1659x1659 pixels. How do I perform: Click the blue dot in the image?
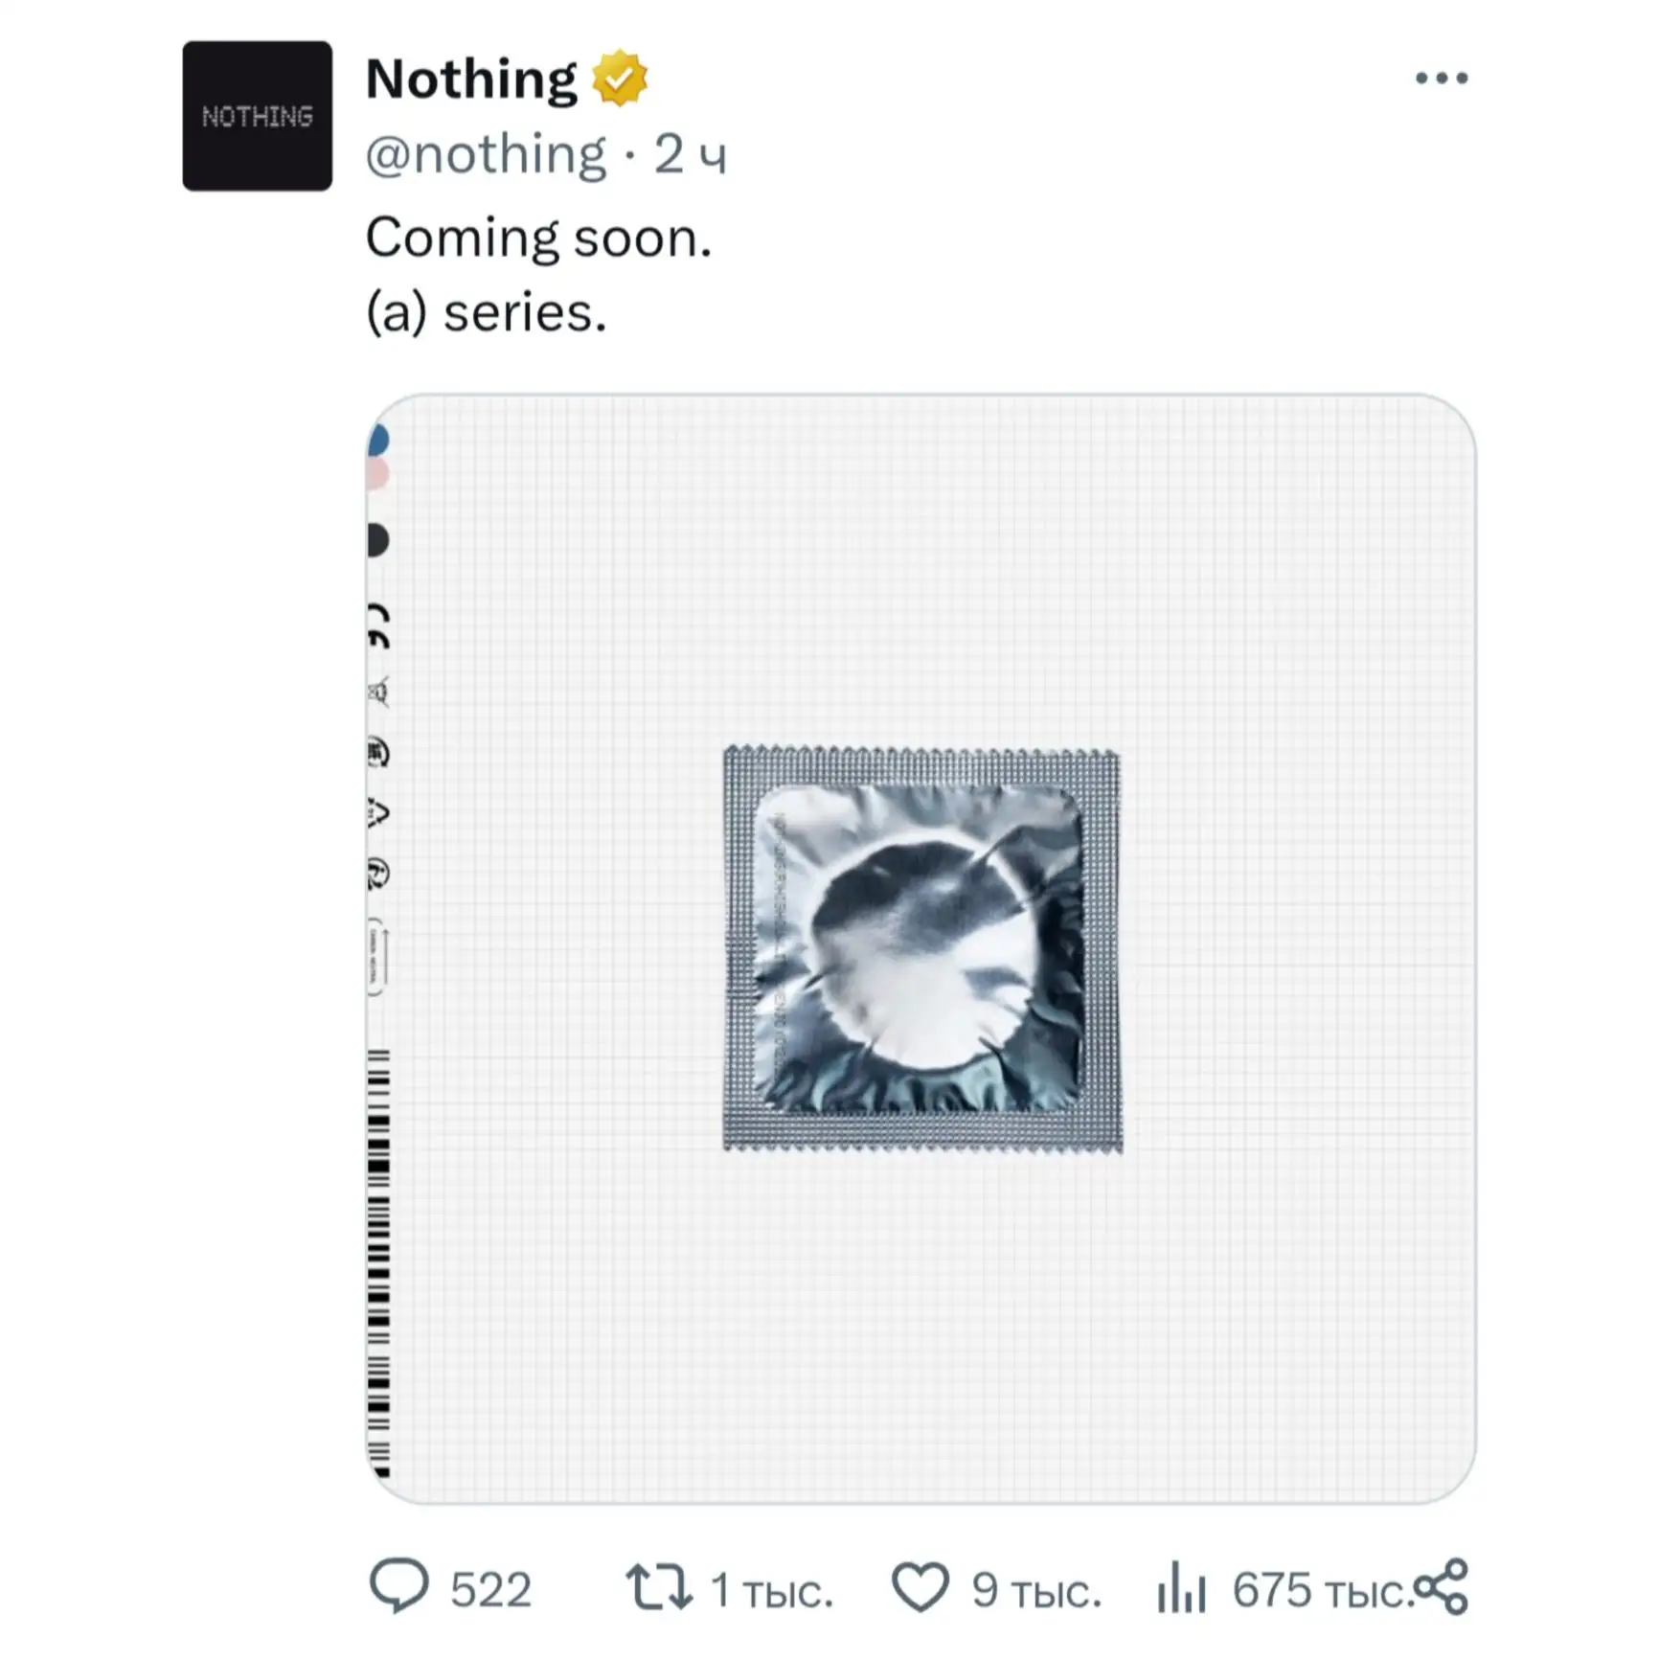point(378,441)
